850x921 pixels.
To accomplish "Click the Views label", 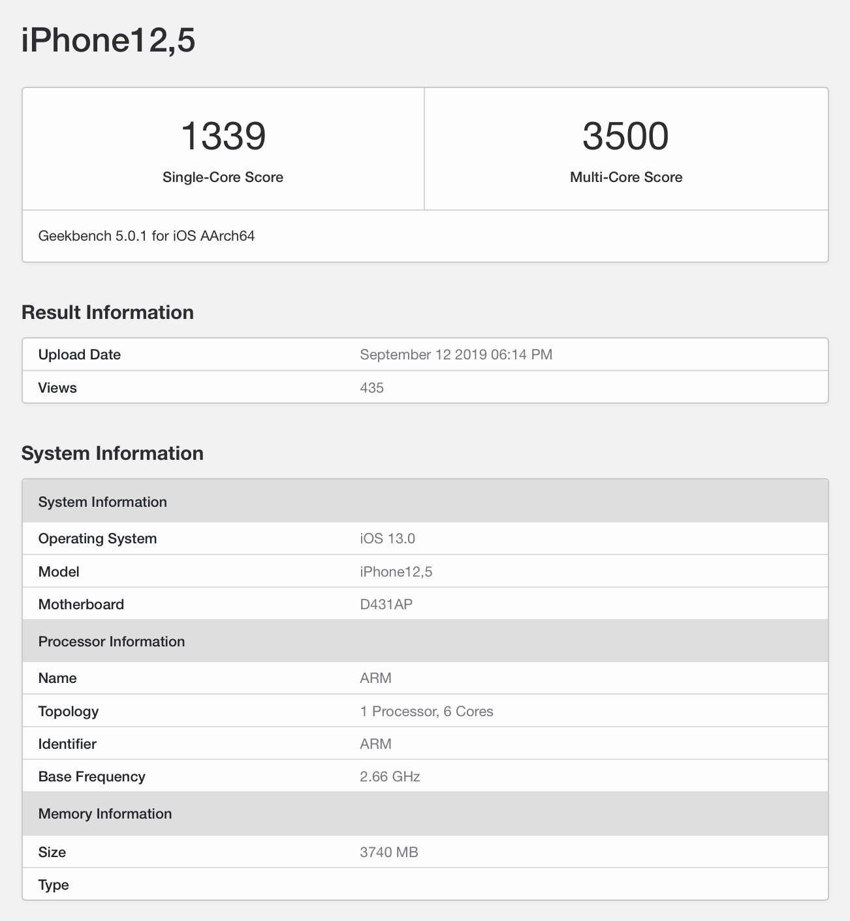I will (x=57, y=388).
